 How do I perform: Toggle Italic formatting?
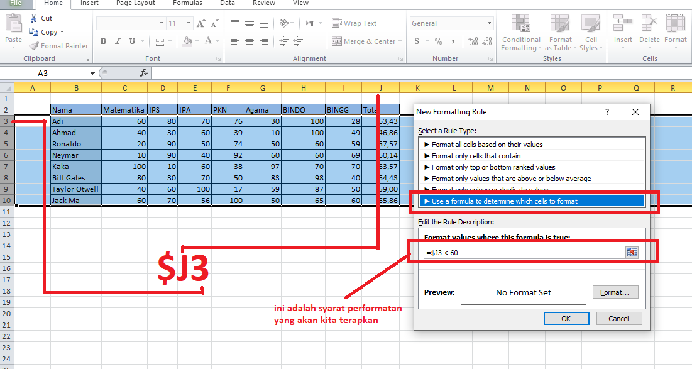tap(118, 41)
